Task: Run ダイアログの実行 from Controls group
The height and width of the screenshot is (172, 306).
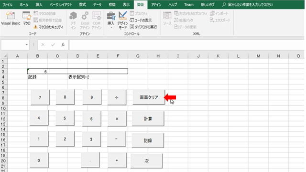Action: pos(143,27)
